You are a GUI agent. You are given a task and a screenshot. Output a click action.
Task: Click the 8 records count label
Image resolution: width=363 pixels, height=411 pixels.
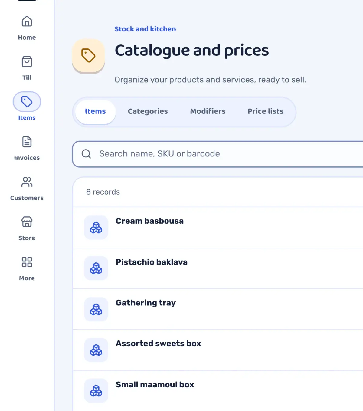[x=103, y=192]
